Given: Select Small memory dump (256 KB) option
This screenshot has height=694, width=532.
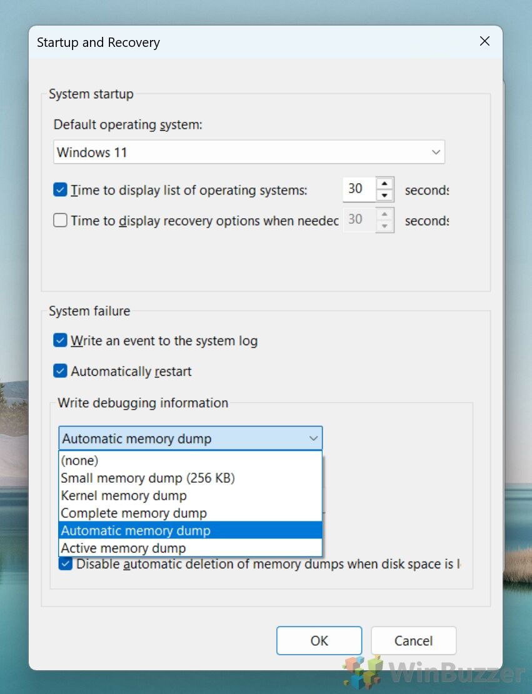Looking at the screenshot, I should click(190, 478).
